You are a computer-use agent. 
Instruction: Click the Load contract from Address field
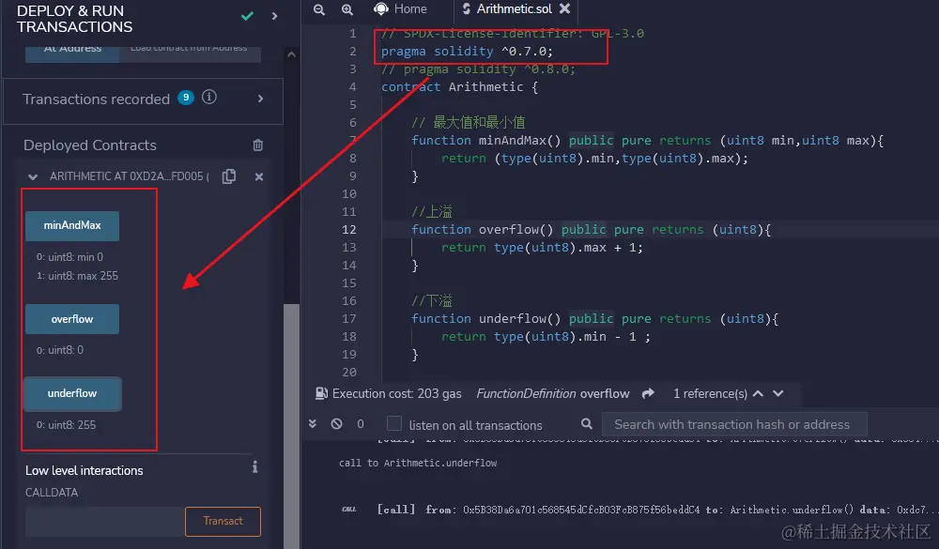(190, 53)
